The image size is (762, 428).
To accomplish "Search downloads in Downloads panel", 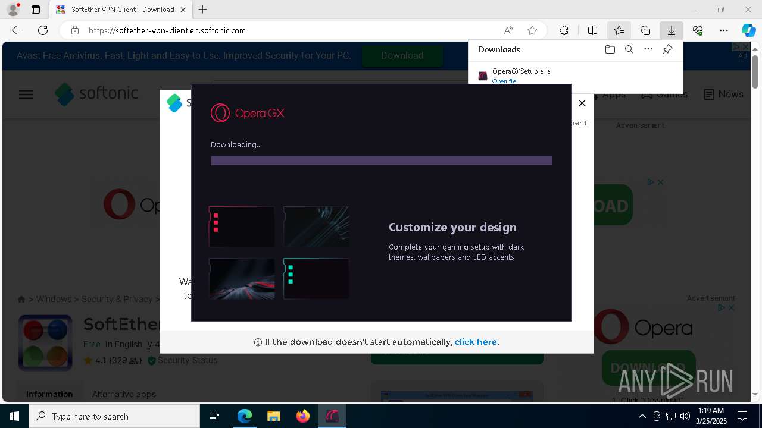I will click(629, 49).
